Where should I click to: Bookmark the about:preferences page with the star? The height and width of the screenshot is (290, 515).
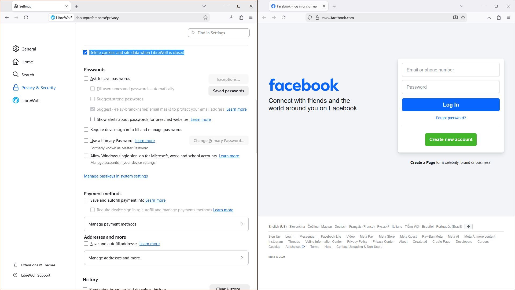coord(205,17)
